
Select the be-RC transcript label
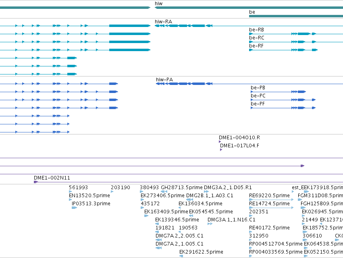pos(257,38)
